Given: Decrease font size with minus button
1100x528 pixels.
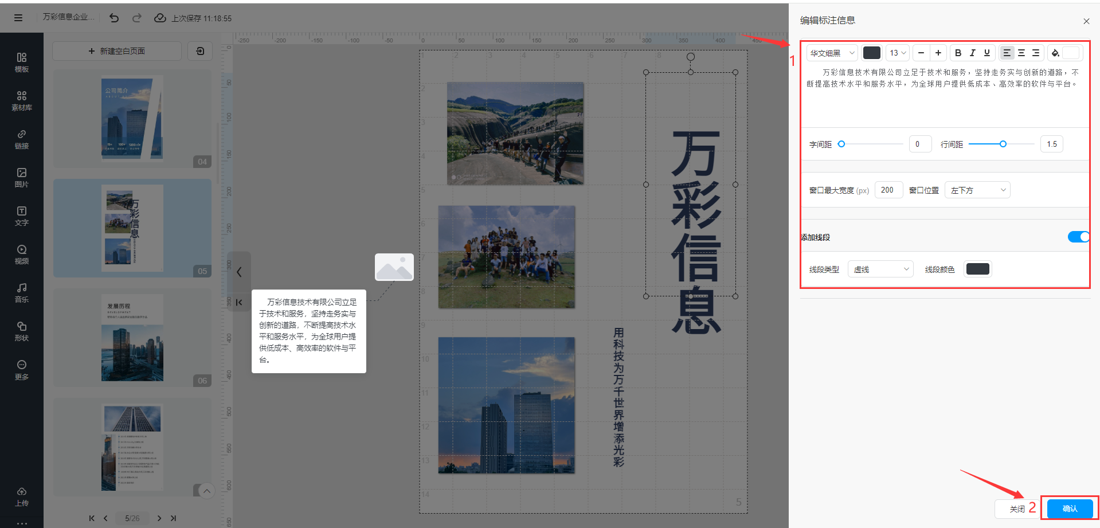Looking at the screenshot, I should tap(921, 53).
